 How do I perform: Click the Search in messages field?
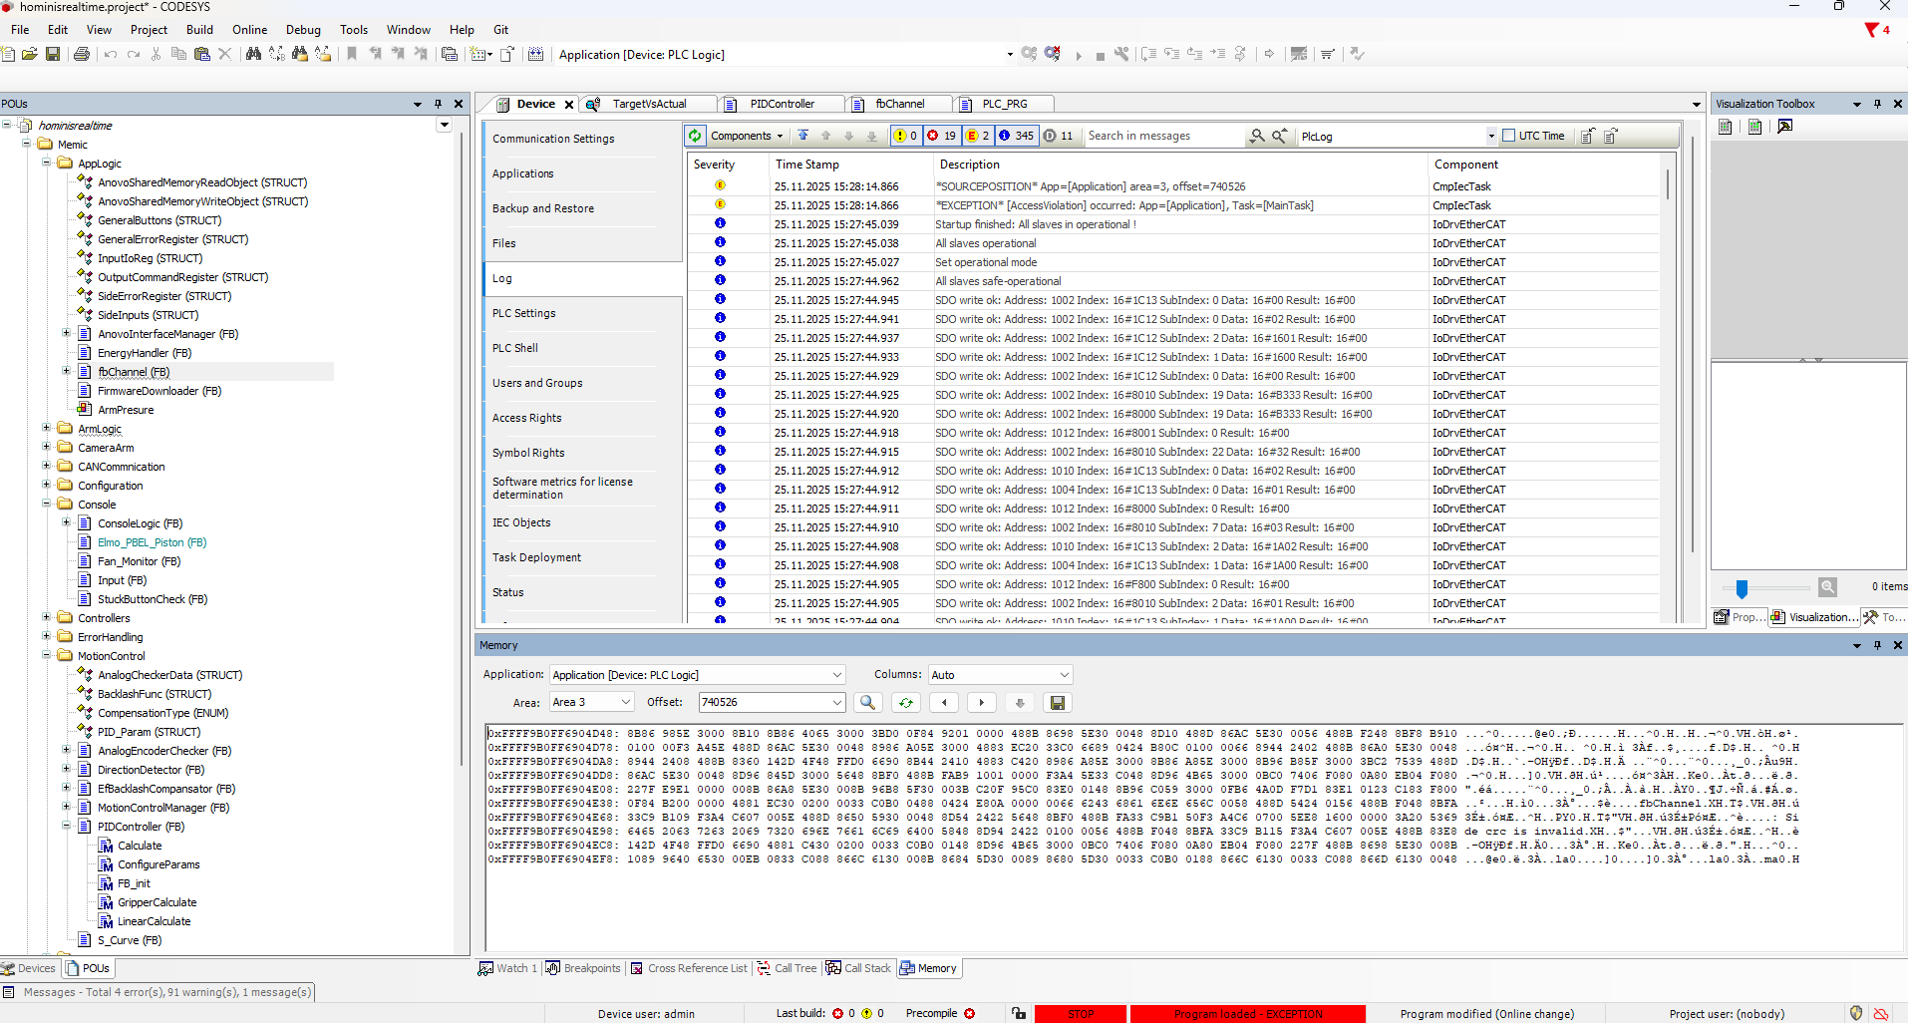pyautogui.click(x=1162, y=136)
